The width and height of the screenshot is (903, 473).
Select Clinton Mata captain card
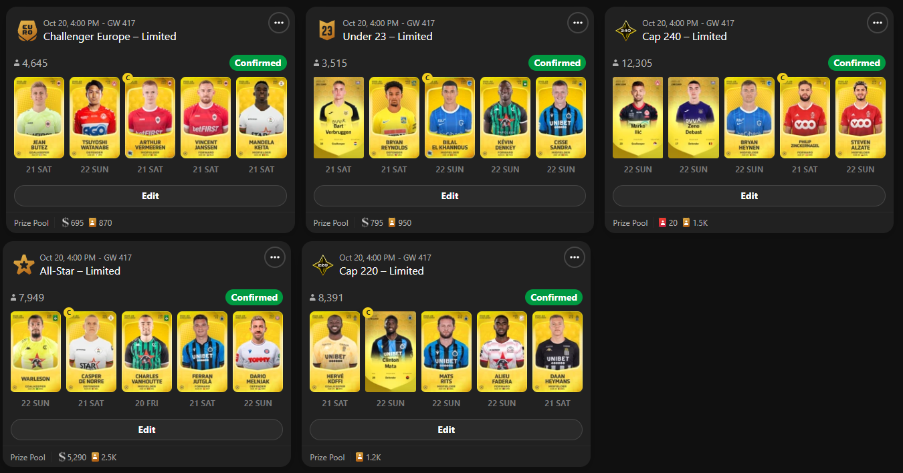[x=391, y=352]
